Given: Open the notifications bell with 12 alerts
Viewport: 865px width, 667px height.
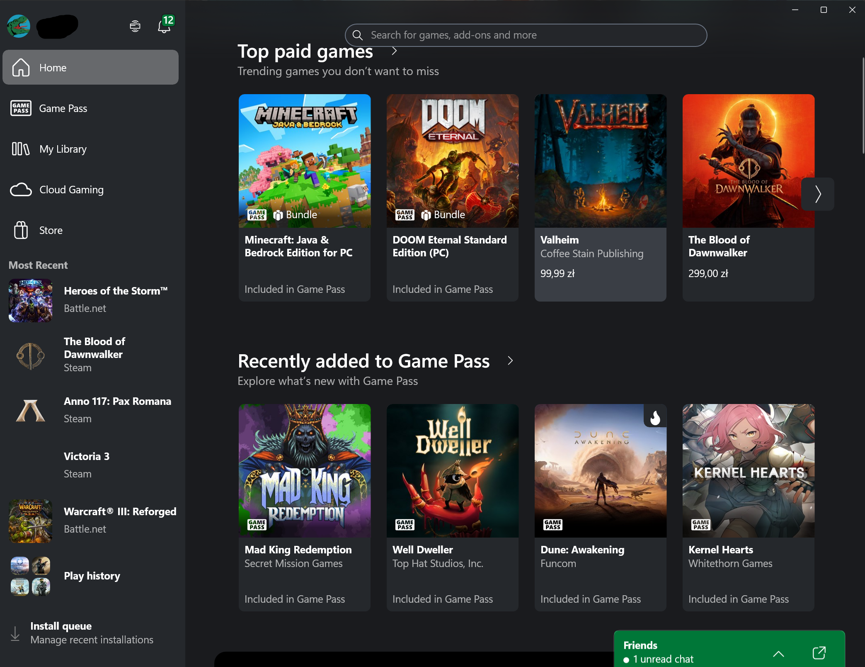Looking at the screenshot, I should (165, 25).
